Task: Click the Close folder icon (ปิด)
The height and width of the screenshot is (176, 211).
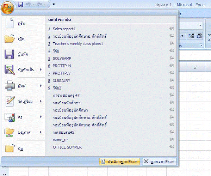Action: click(x=10, y=148)
